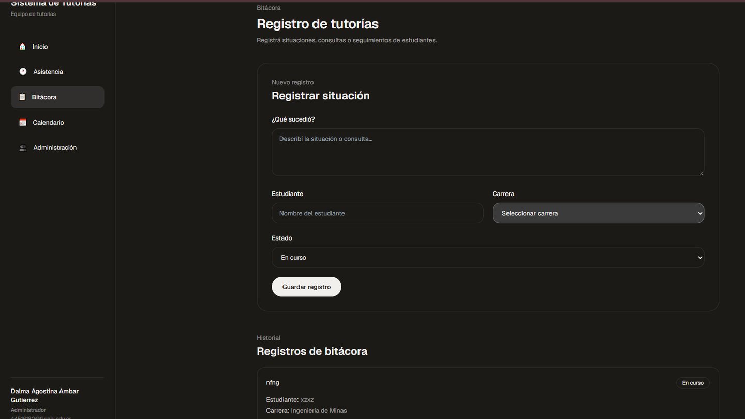This screenshot has width=745, height=419.
Task: Click the Equipo de tutorías subtitle
Action: [33, 14]
